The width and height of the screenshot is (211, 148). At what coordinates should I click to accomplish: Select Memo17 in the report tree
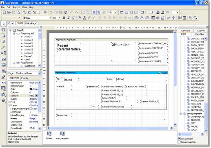[x=29, y=46]
